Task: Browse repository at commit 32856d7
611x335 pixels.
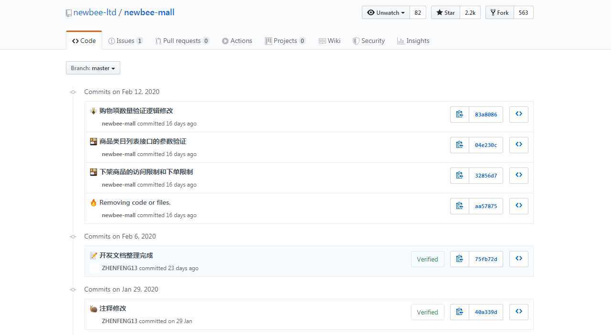Action: [519, 176]
